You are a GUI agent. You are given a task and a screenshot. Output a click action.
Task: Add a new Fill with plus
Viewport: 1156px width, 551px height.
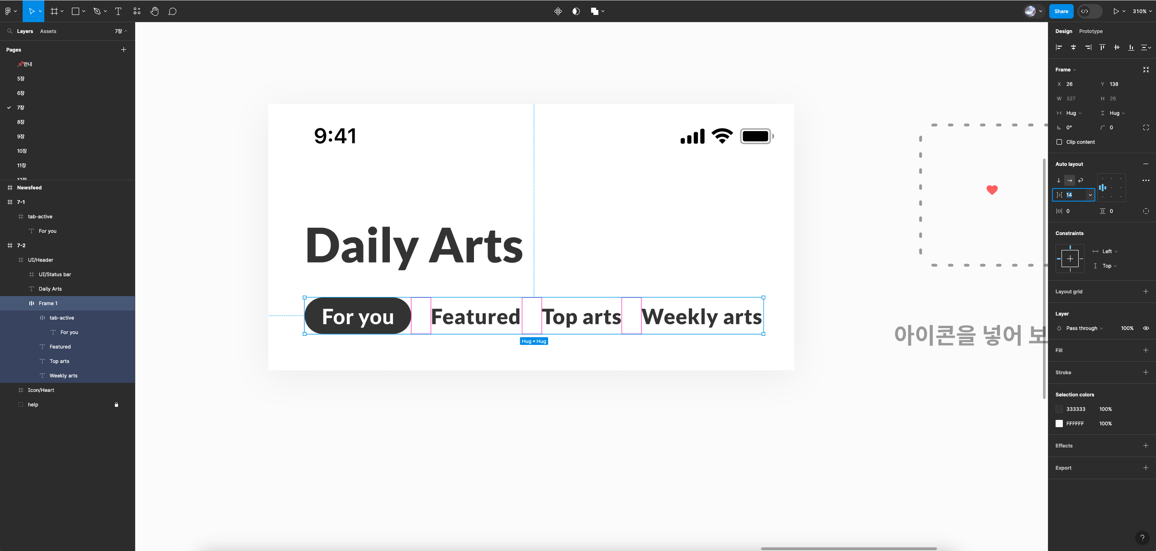1146,350
